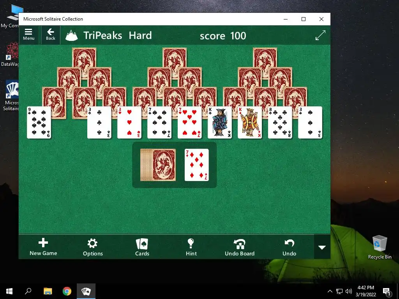Minimize the Solitaire Collection window
Viewport: 399px width, 299px height.
click(x=286, y=19)
